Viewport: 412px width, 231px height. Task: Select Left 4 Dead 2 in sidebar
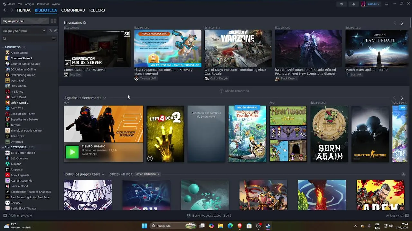pyautogui.click(x=20, y=103)
